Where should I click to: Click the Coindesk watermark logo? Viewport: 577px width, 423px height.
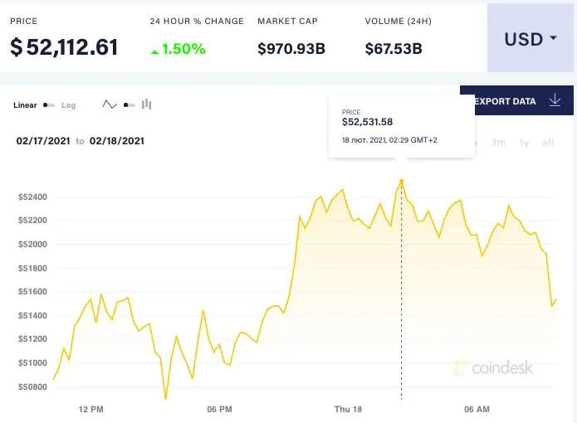[x=494, y=367]
